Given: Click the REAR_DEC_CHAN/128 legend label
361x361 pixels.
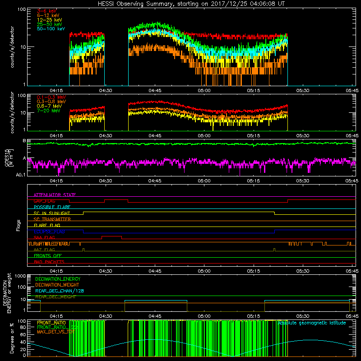Looking at the screenshot, I should click(60, 291).
